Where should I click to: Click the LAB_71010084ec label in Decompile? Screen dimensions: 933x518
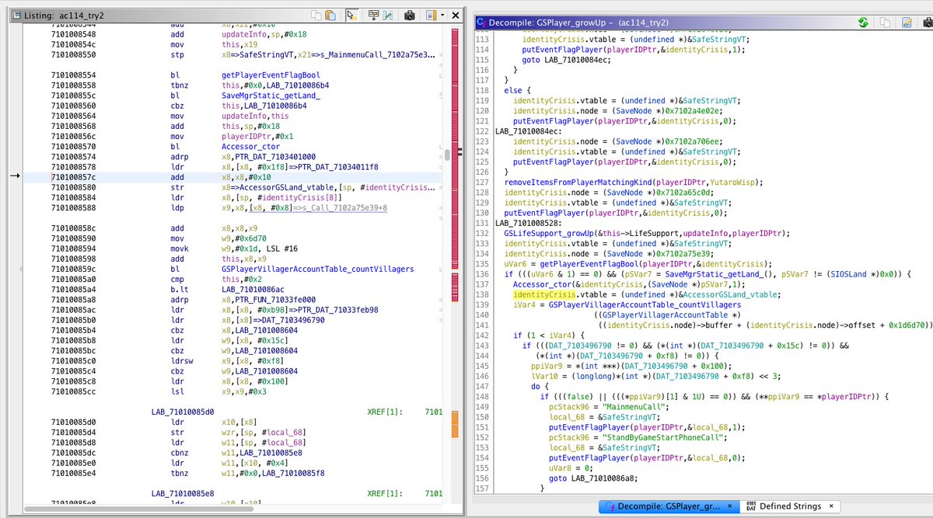coord(528,130)
